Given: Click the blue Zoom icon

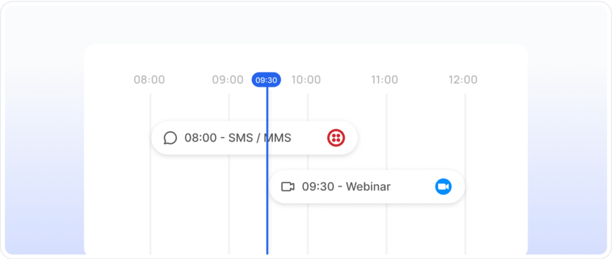Looking at the screenshot, I should (x=443, y=187).
